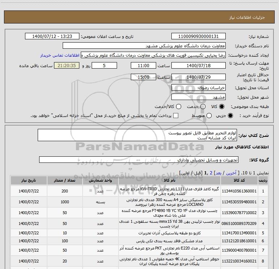Select the کالا radio button
This screenshot has height=269, width=279.
(x=222, y=107)
